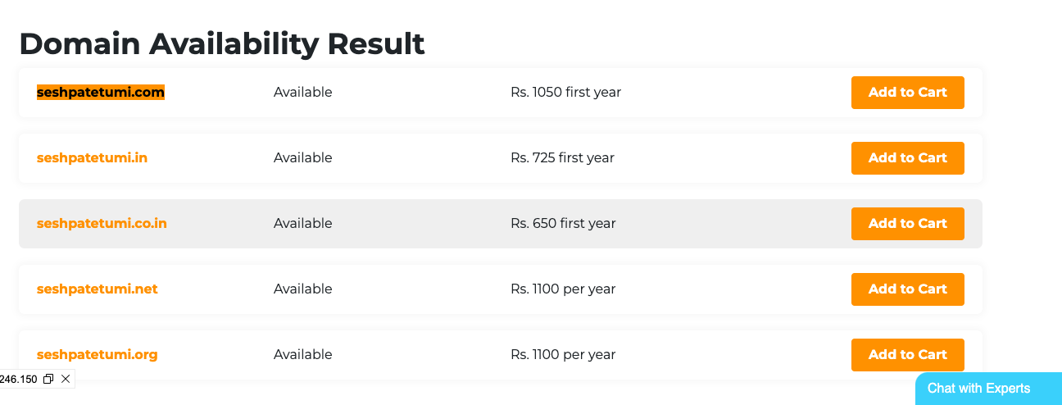This screenshot has height=405, width=1062.
Task: Click the 246.150 address text
Action: (x=18, y=379)
